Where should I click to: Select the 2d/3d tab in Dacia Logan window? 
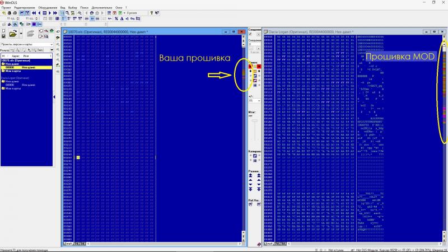pyautogui.click(x=281, y=244)
